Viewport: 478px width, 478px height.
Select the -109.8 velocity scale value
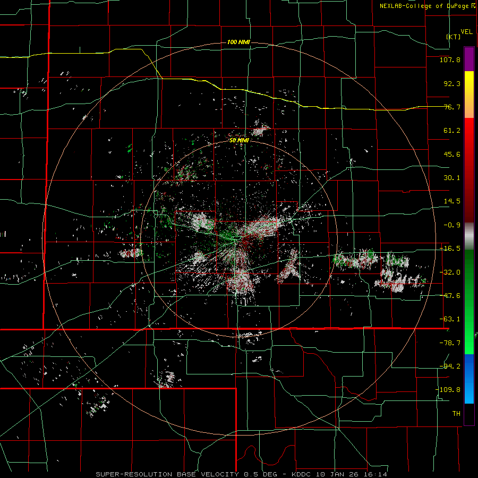pos(448,390)
